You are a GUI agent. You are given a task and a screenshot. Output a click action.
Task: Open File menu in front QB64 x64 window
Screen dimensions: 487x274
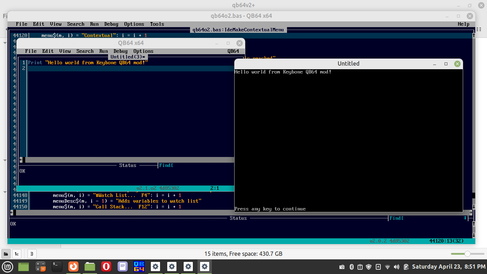31,51
